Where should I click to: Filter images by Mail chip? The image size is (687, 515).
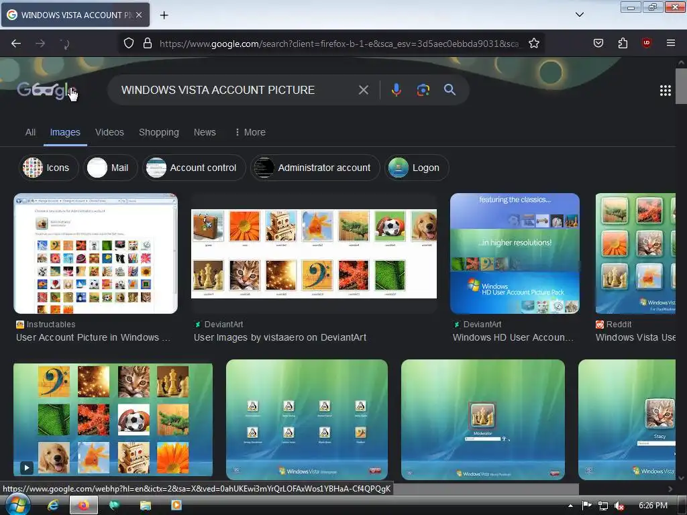(110, 168)
